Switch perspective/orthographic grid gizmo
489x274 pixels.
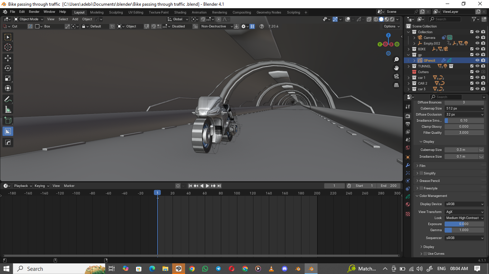396,85
